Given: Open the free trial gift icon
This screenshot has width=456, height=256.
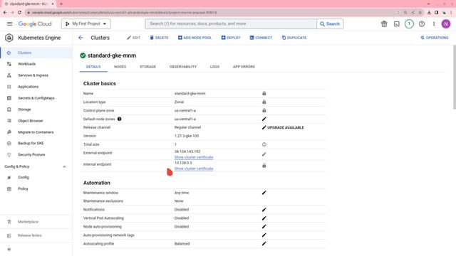Looking at the screenshot, I should (384, 23).
